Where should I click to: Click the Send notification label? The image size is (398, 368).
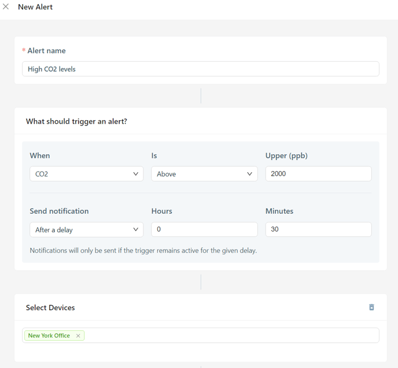pyautogui.click(x=59, y=211)
